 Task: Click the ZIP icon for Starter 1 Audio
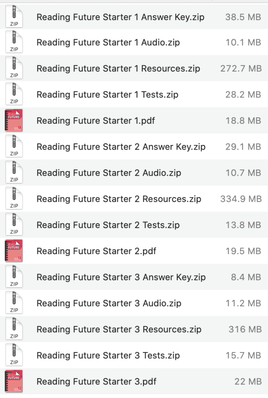[x=14, y=42]
